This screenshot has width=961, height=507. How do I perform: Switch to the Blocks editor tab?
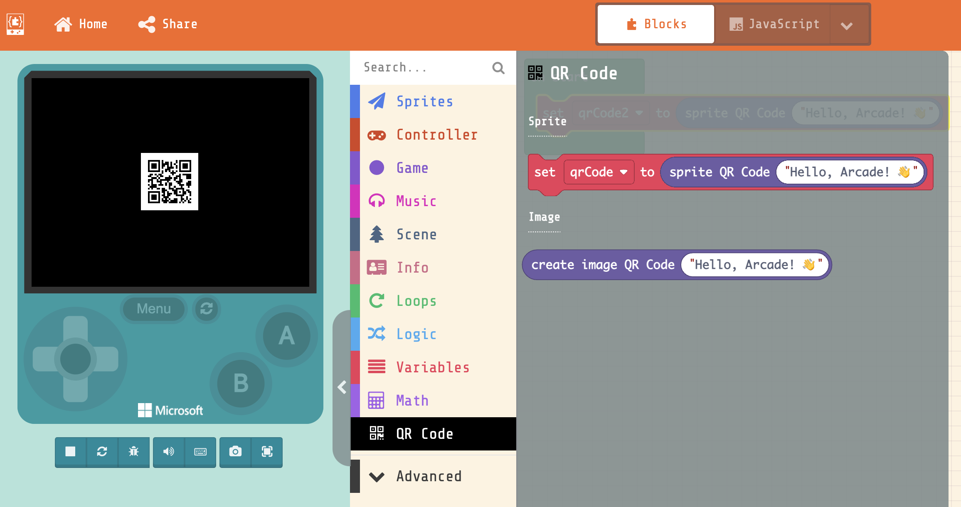coord(656,24)
